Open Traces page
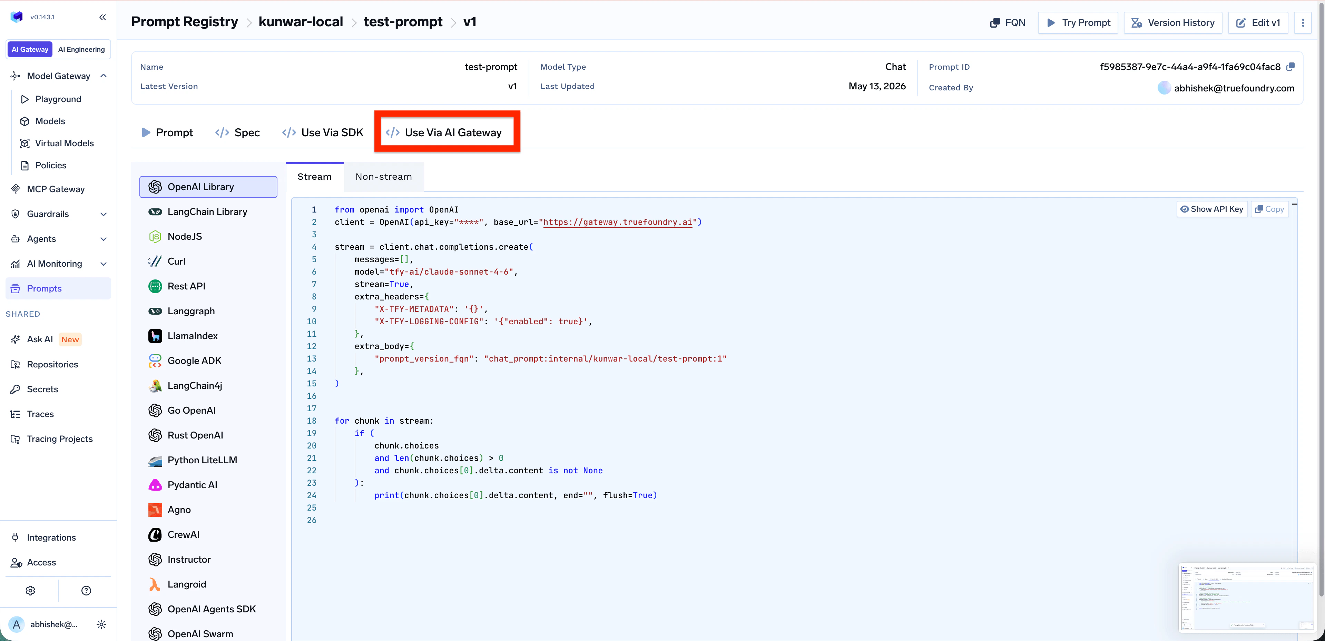This screenshot has width=1325, height=641. click(x=40, y=414)
